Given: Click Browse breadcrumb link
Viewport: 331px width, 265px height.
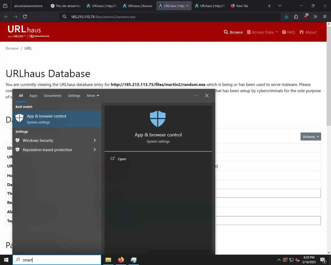Looking at the screenshot, I should 12,48.
